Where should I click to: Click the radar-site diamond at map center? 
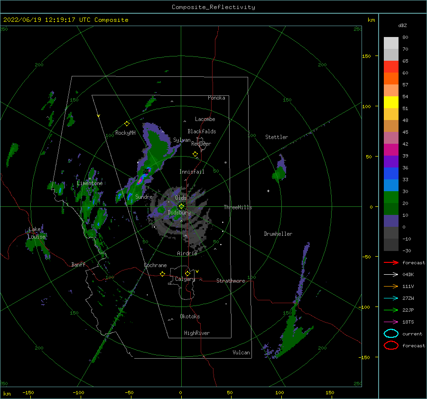(x=181, y=206)
